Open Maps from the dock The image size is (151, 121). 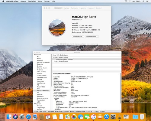[x=67, y=117]
